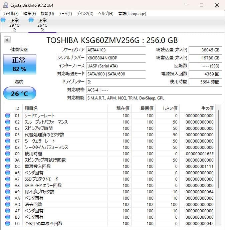The height and width of the screenshot is (230, 225).
Task: Click status orb for 05 代替処理済のセクタ数
Action: [8, 135]
